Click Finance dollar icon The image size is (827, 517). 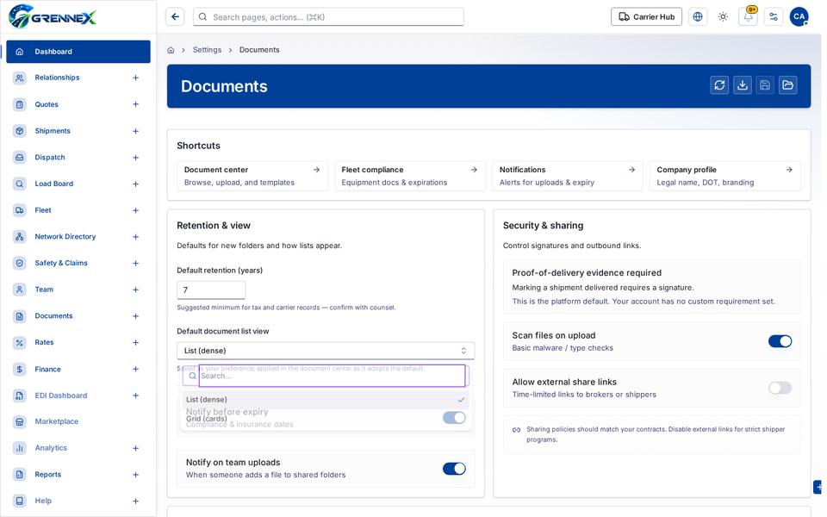(x=20, y=369)
